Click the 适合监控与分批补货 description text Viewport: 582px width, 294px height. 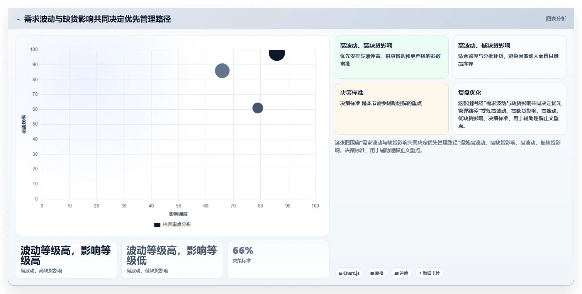coord(508,60)
